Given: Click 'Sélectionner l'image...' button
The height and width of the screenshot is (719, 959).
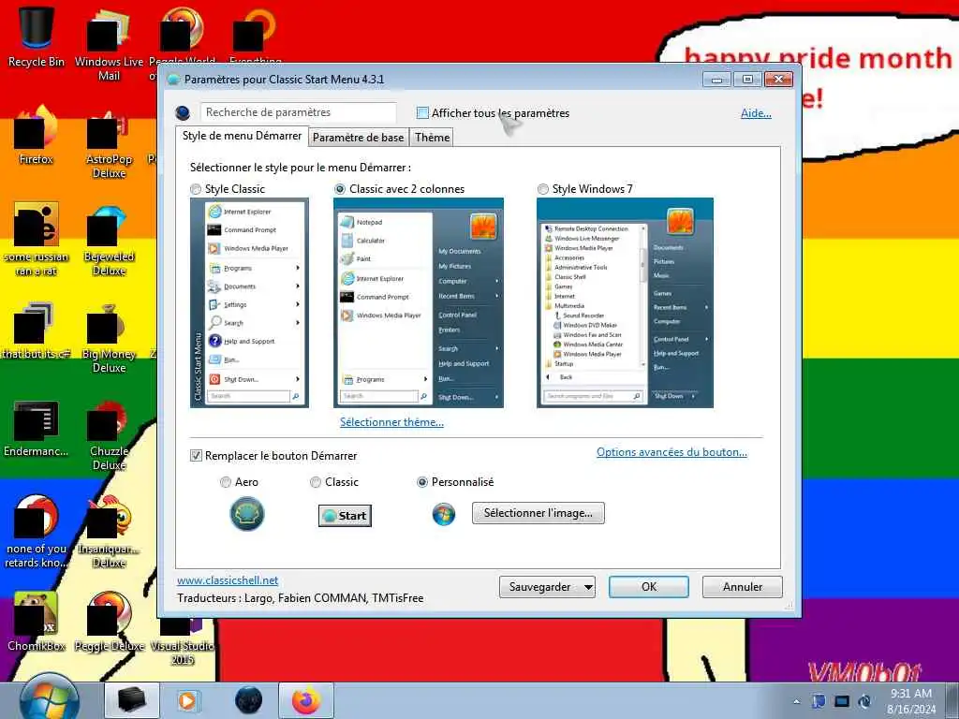Looking at the screenshot, I should (539, 513).
